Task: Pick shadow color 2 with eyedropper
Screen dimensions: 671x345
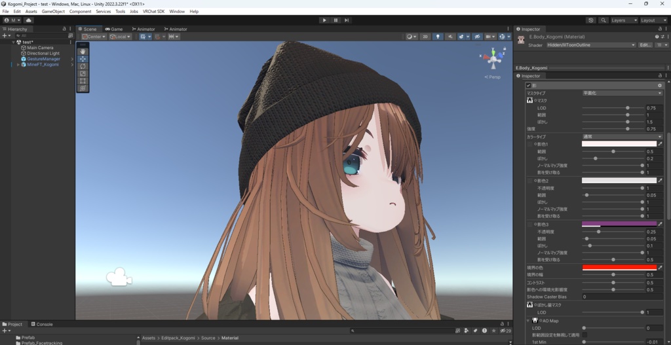Action: coord(661,181)
